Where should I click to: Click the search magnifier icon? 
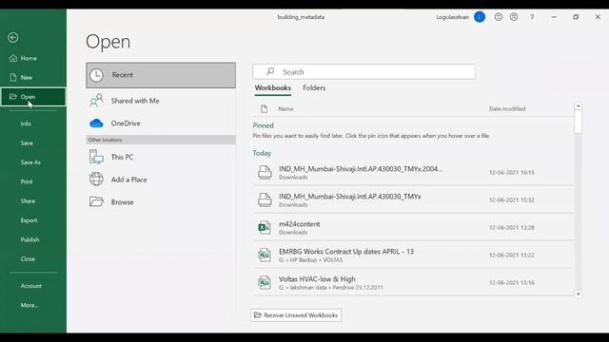[270, 72]
